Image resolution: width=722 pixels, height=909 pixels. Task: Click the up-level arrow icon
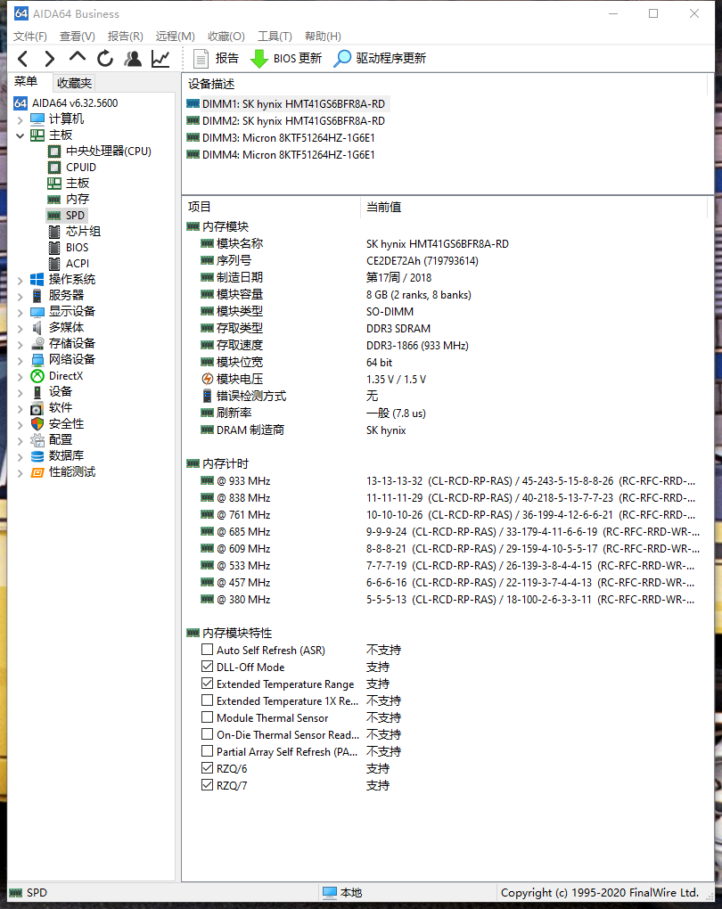(78, 57)
